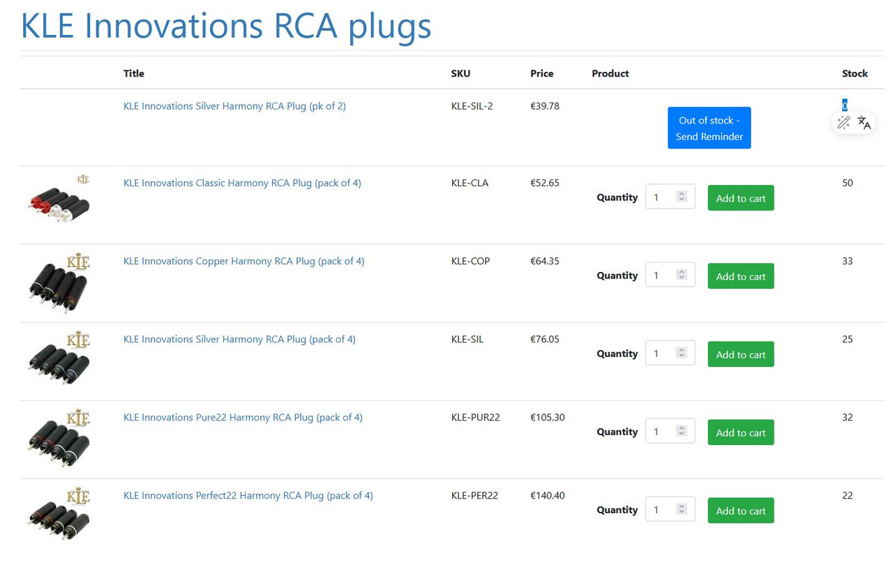Screen dimensions: 893x567
Task: Click the price €64.35
Action: 545,261
